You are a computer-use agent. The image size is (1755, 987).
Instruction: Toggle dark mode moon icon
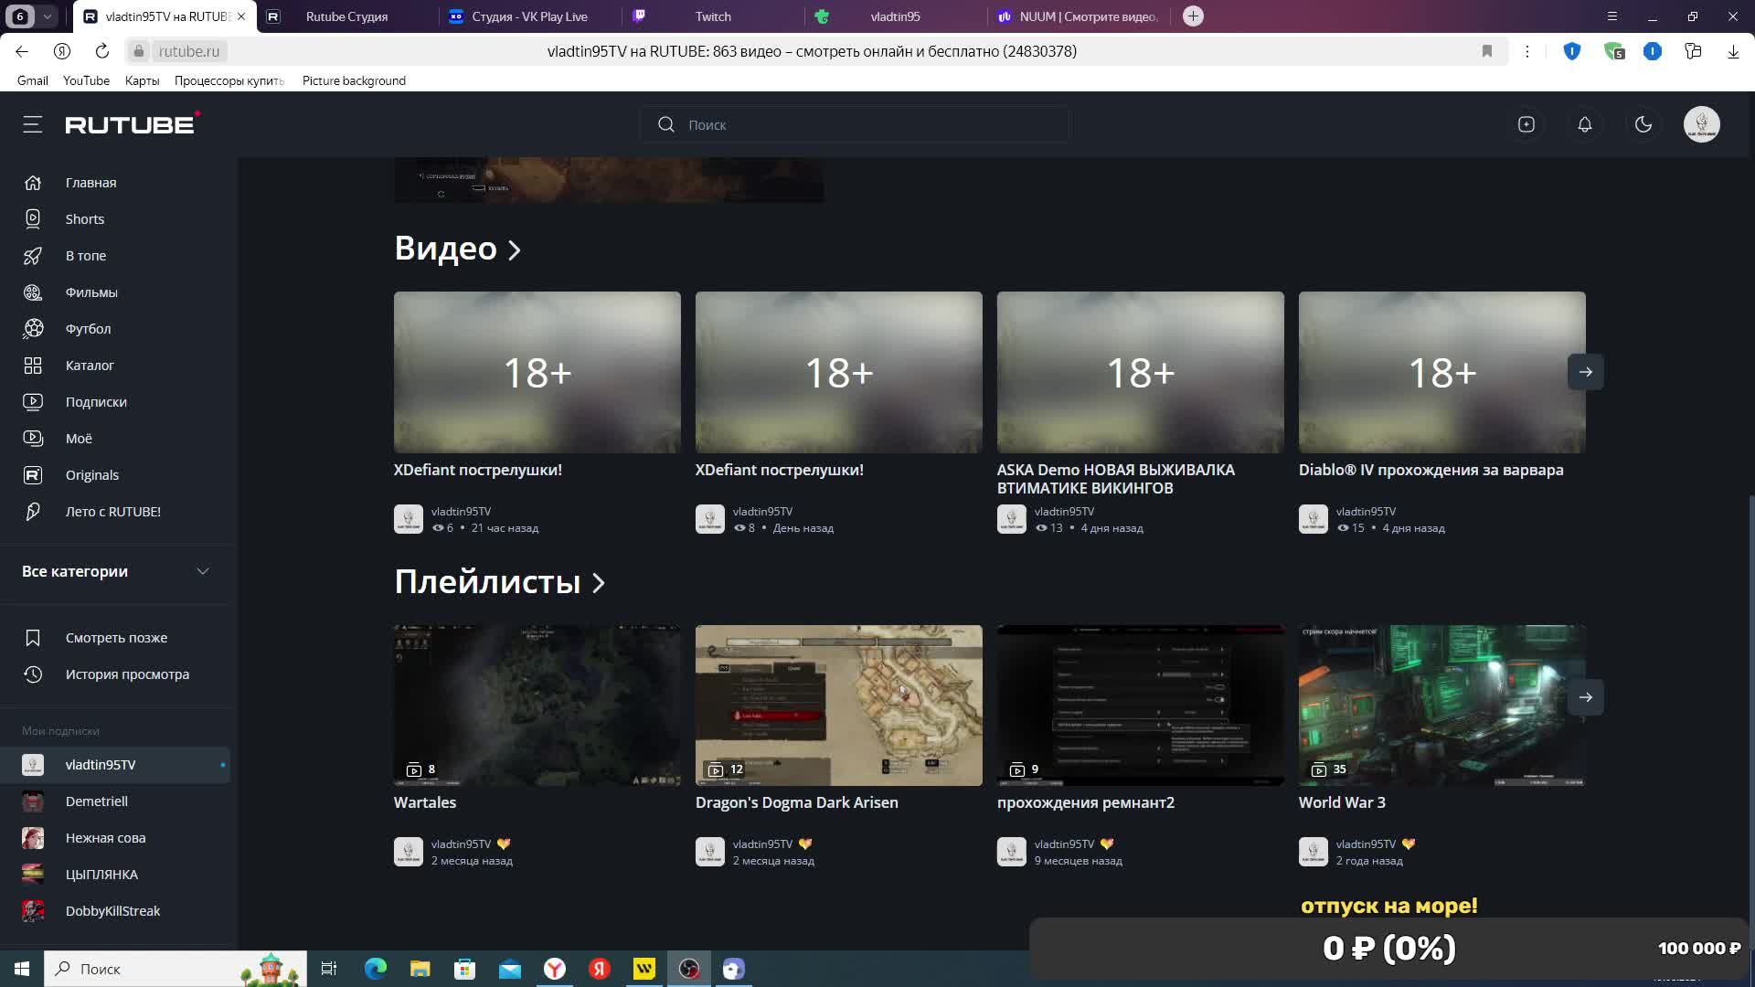click(x=1643, y=124)
